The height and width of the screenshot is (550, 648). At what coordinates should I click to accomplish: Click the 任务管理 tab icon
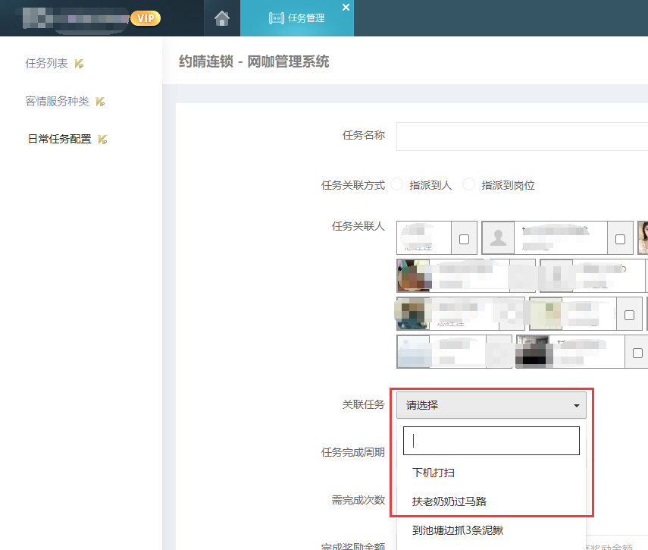[x=276, y=18]
